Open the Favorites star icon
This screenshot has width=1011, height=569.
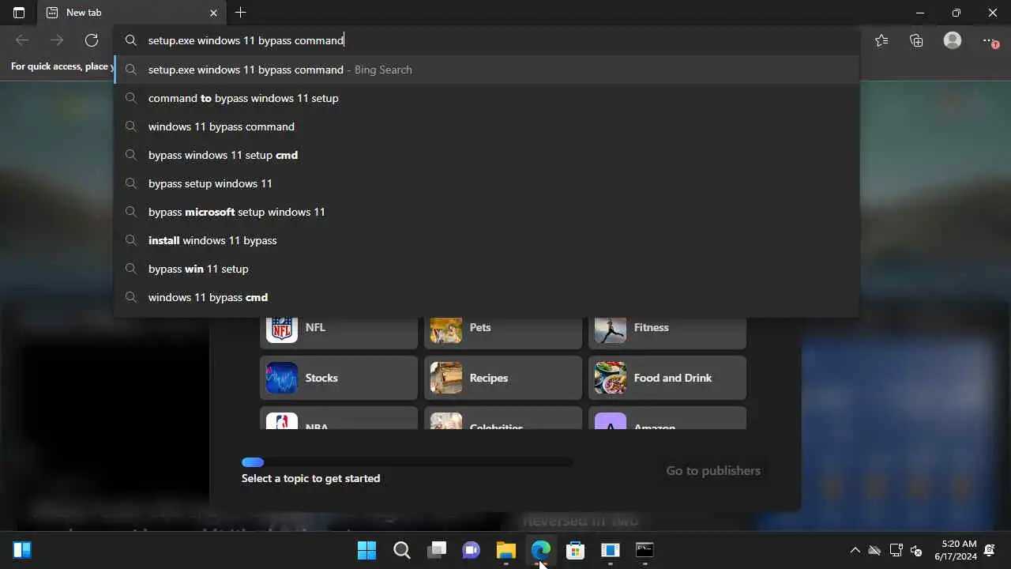[881, 40]
